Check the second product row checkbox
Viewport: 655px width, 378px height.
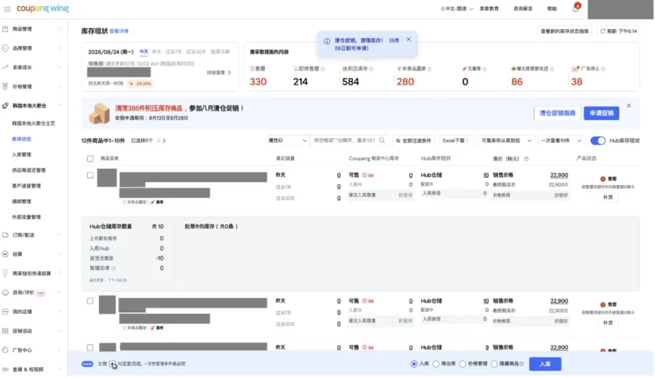(x=90, y=301)
